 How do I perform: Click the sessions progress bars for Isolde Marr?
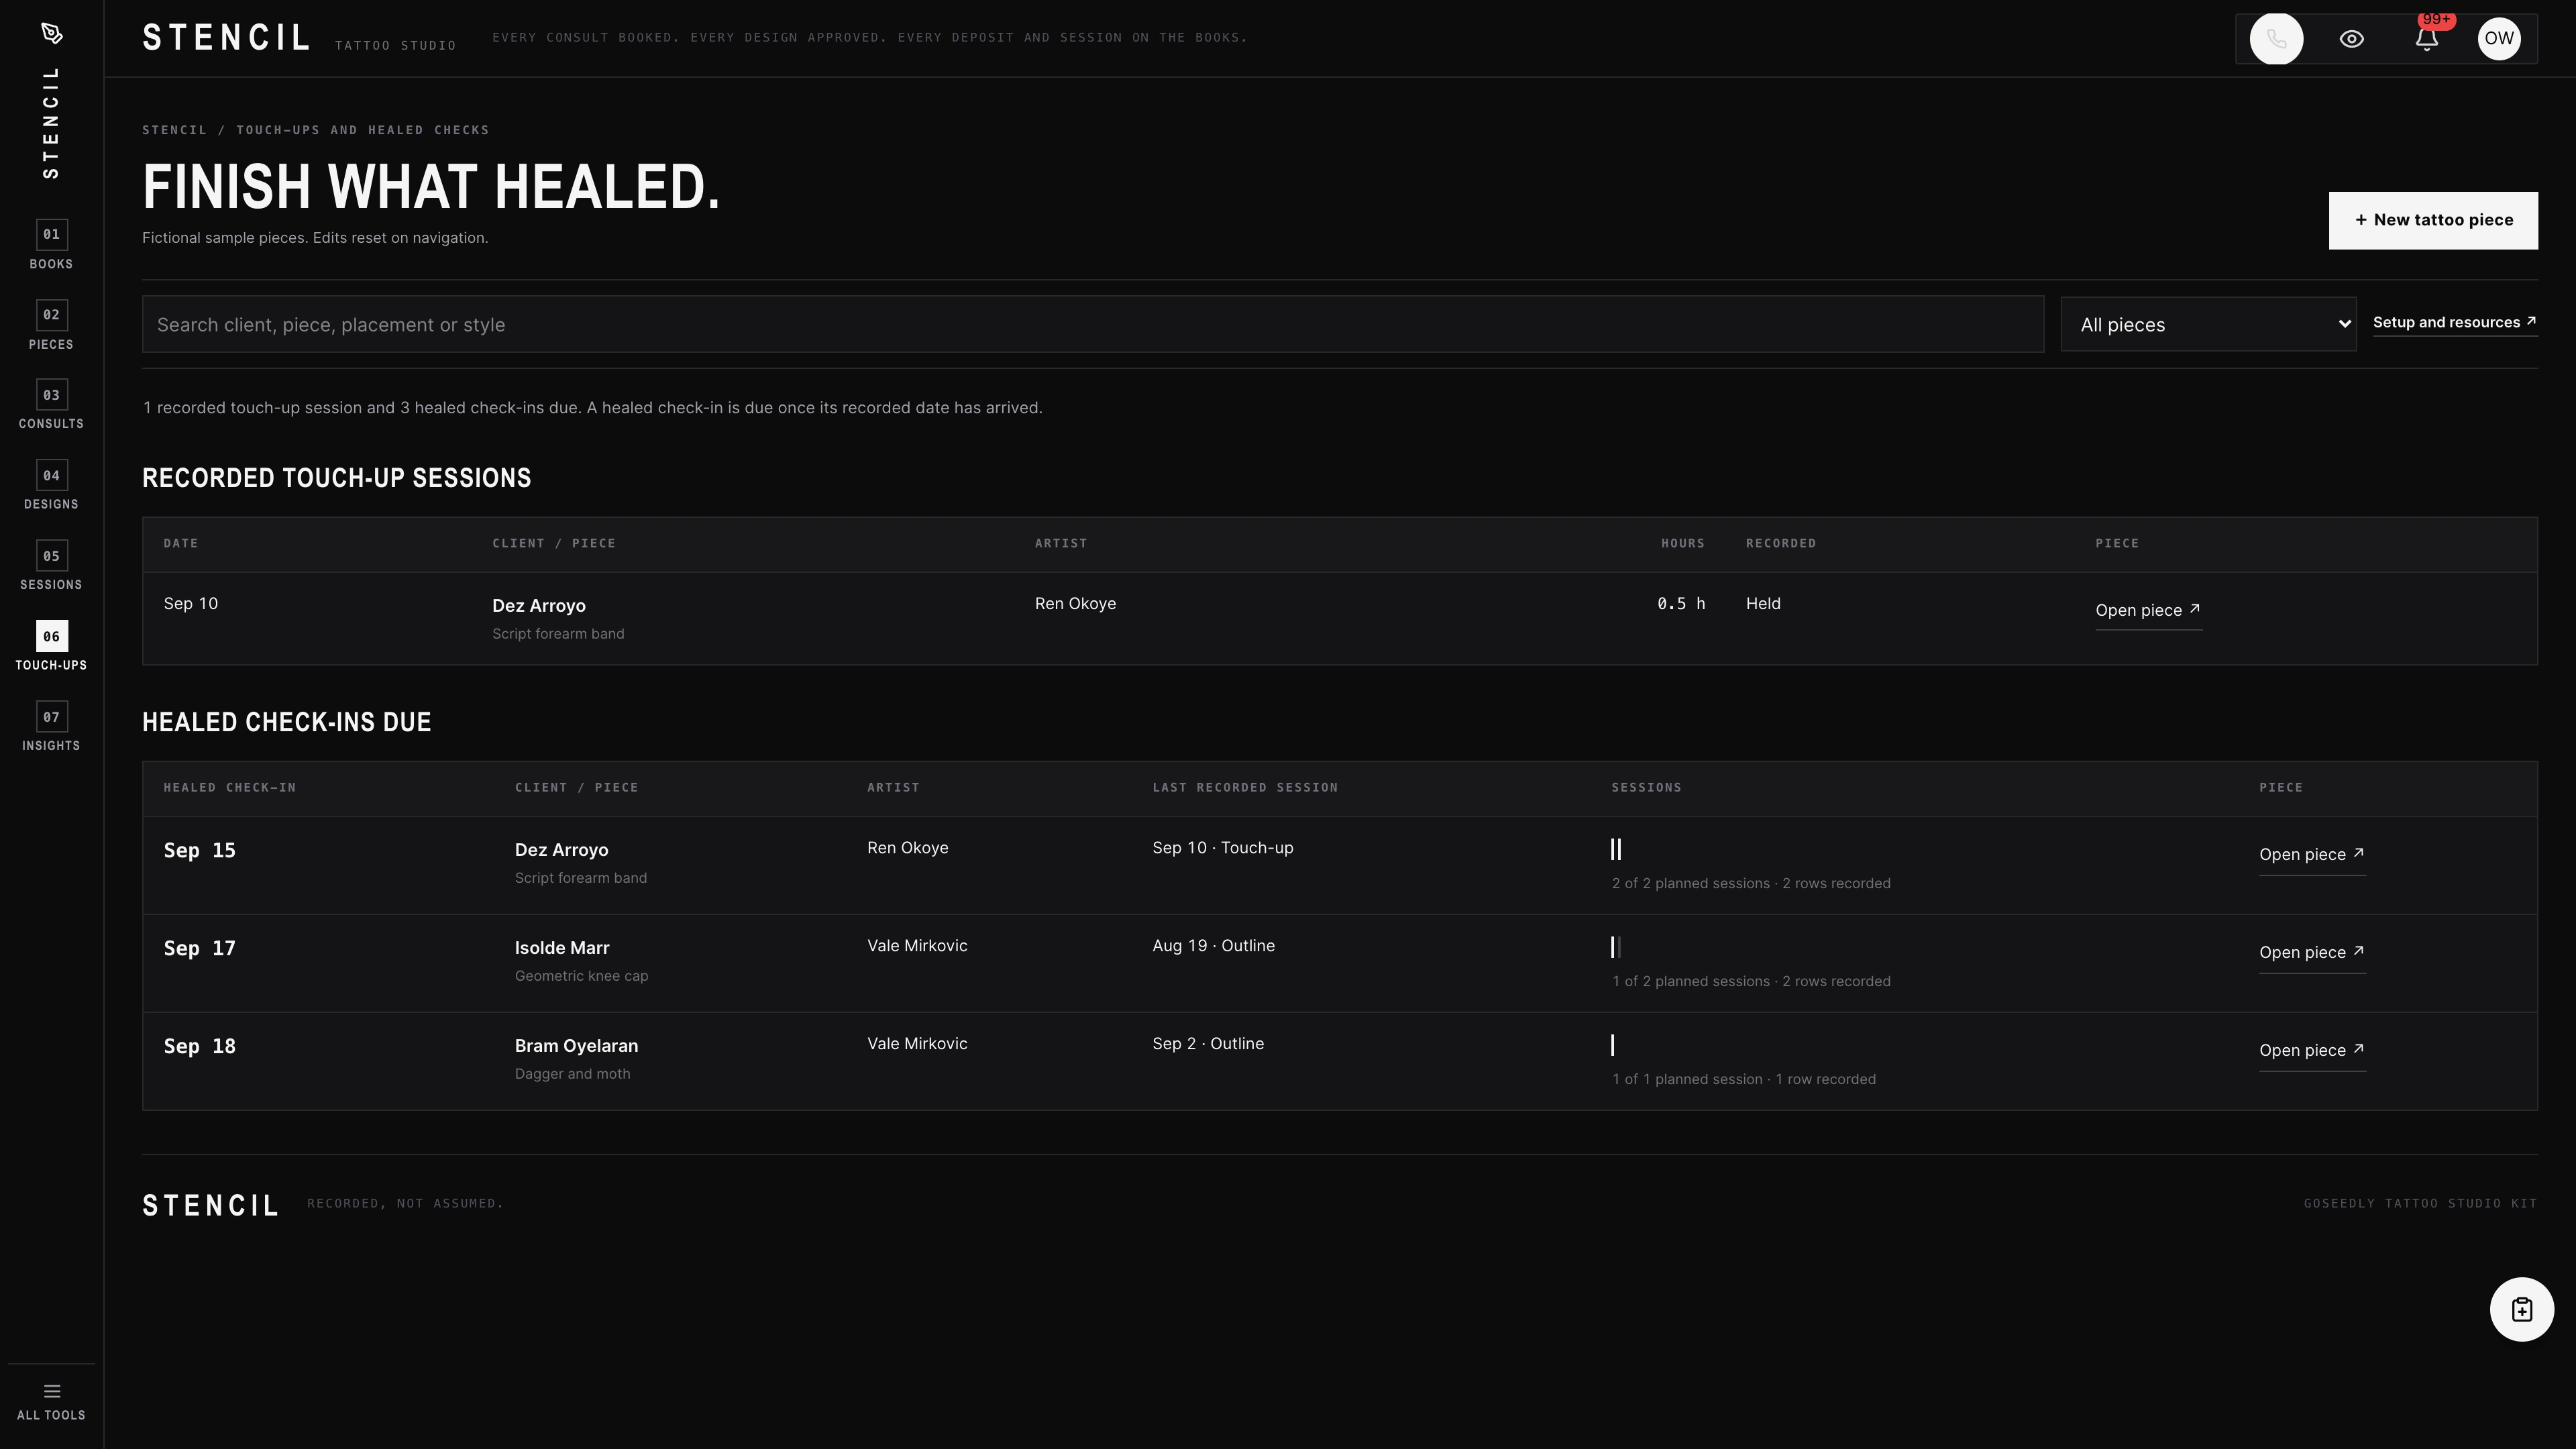point(1615,947)
